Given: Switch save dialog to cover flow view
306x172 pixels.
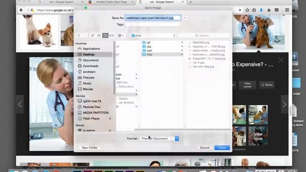Looking at the screenshot, I should pos(111,35).
